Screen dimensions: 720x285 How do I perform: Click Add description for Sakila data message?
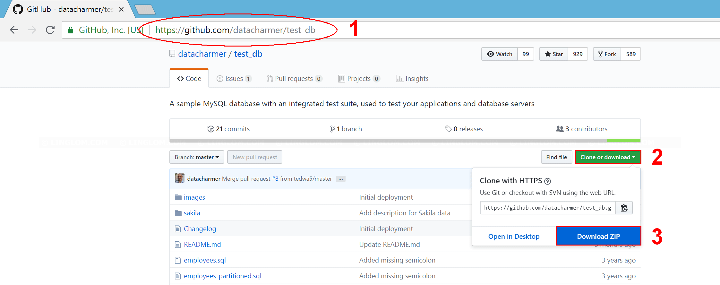coord(405,213)
